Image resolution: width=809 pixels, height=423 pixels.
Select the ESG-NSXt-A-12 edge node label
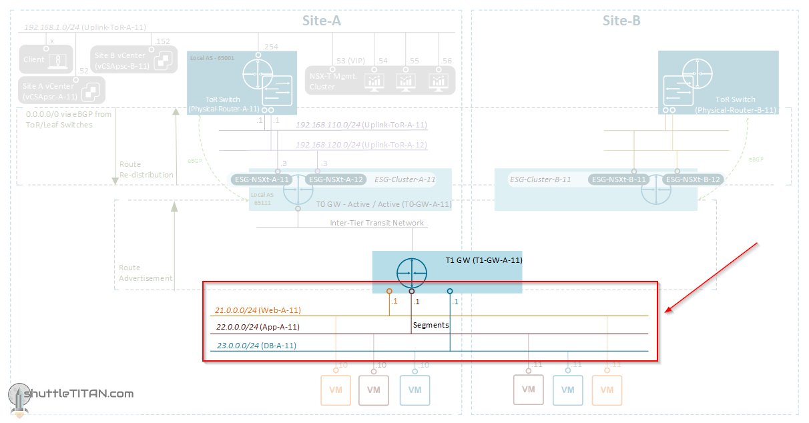tap(336, 179)
